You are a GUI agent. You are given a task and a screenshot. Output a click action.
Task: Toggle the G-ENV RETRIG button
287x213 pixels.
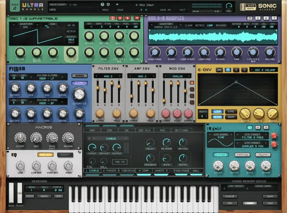click(x=217, y=117)
